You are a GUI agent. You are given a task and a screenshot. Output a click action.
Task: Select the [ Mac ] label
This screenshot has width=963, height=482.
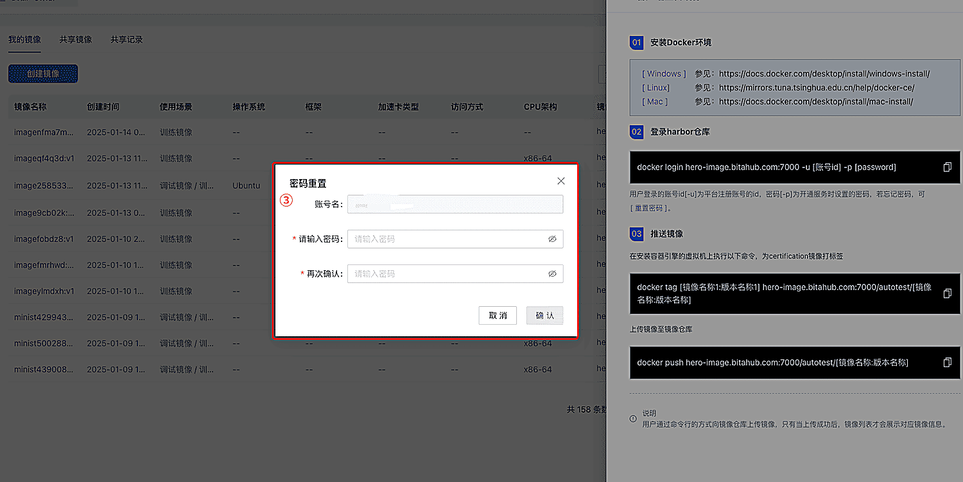pyautogui.click(x=655, y=101)
